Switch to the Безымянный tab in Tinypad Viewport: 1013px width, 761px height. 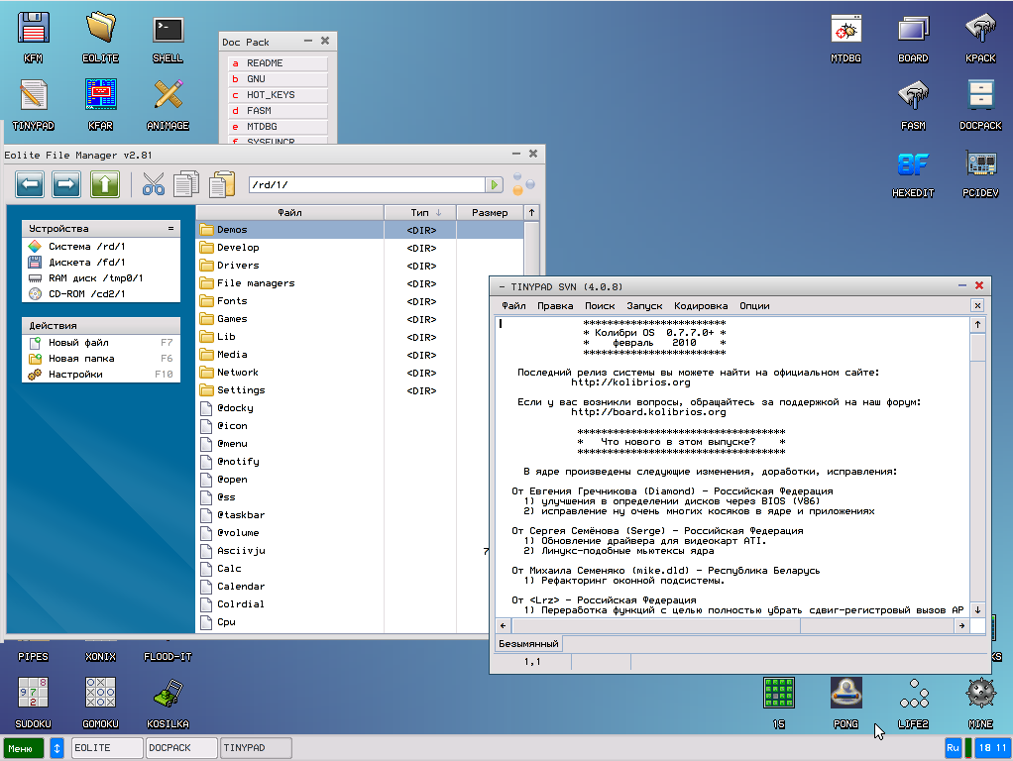528,644
